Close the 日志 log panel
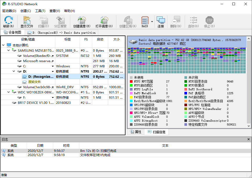Image resolution: width=252 pixels, height=178 pixels. [x=249, y=139]
